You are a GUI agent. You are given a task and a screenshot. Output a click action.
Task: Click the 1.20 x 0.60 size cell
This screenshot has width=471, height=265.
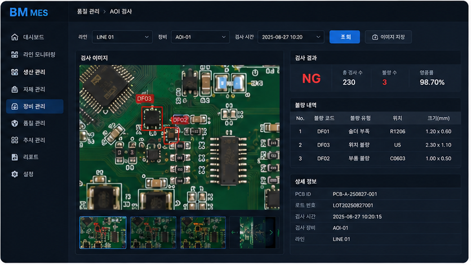(438, 132)
